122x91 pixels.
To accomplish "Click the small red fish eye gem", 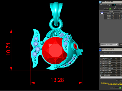I will [x=75, y=46].
